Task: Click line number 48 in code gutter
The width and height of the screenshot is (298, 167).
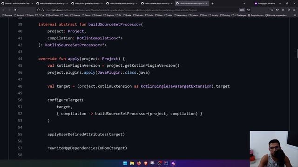Action: (x=20, y=86)
